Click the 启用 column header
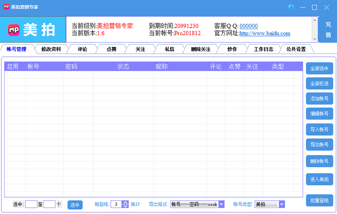Screen dimensions: 337x214 coord(13,67)
